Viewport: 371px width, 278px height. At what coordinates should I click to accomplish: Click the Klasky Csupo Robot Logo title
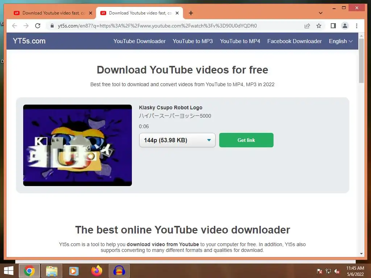pyautogui.click(x=171, y=108)
